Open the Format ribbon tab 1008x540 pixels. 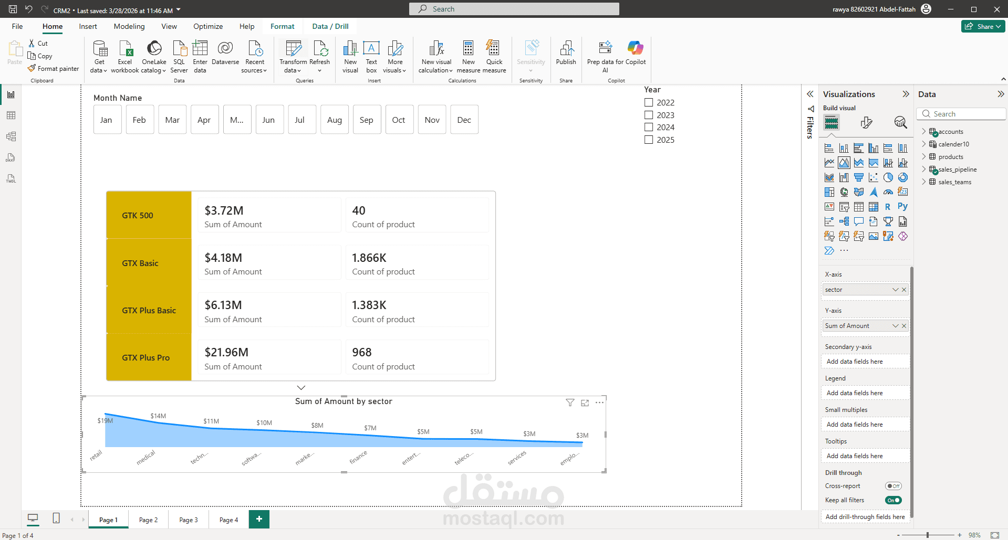(x=283, y=26)
